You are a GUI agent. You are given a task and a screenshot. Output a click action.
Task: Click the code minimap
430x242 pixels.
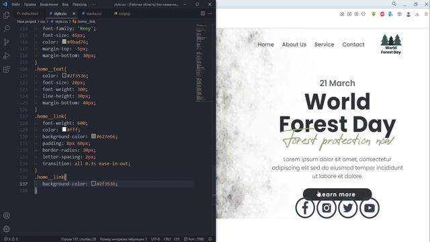(202, 63)
